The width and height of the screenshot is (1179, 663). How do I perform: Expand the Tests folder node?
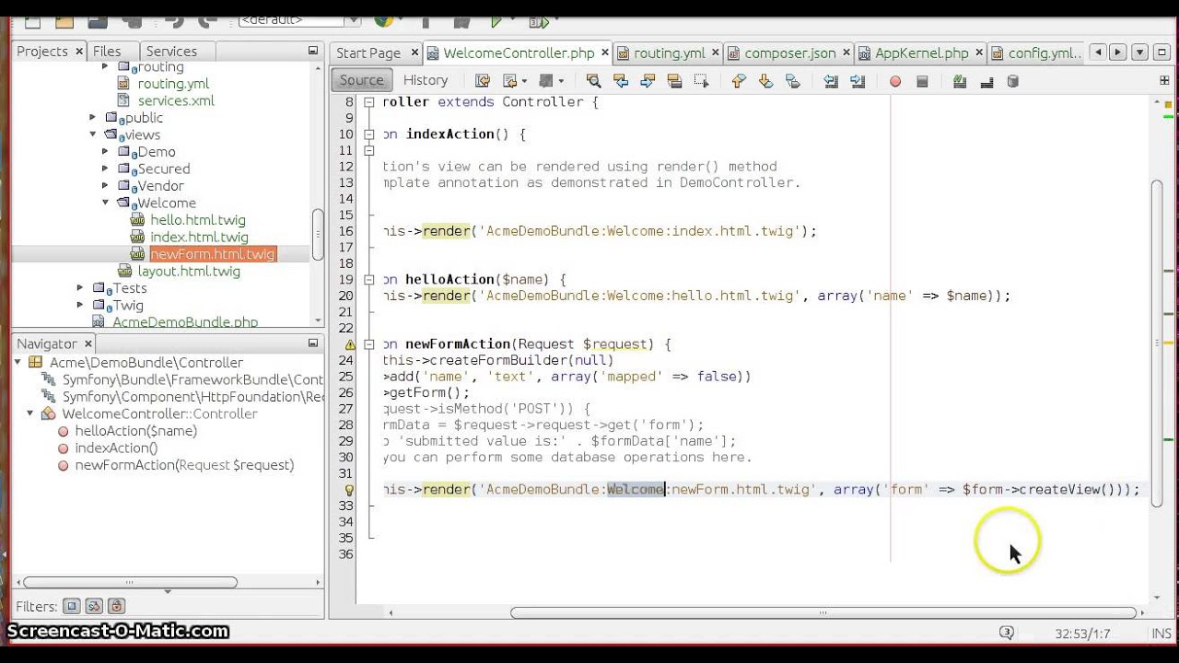tap(80, 288)
